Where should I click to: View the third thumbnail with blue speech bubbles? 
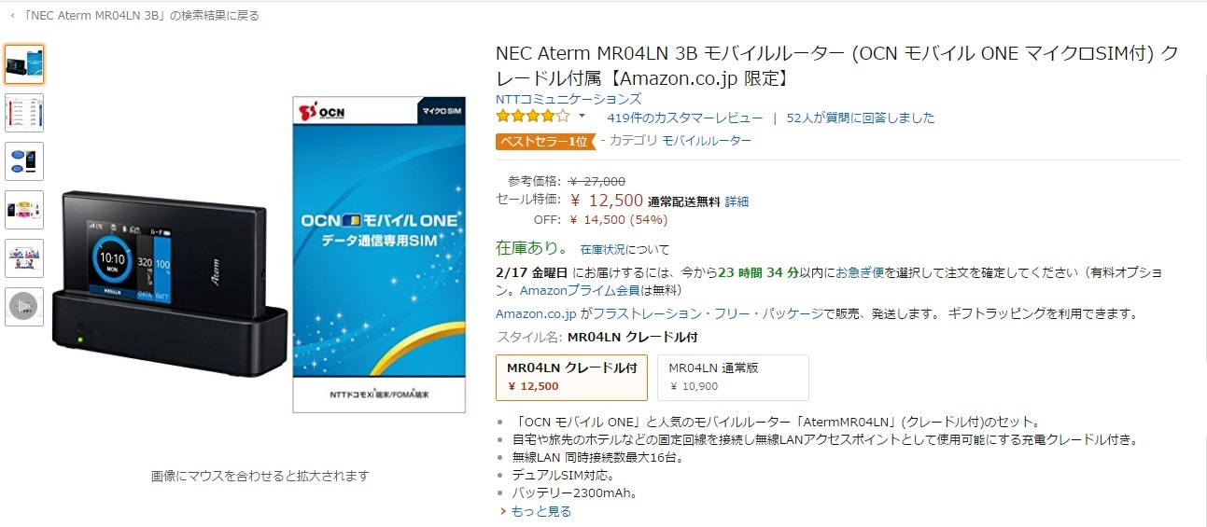point(24,161)
